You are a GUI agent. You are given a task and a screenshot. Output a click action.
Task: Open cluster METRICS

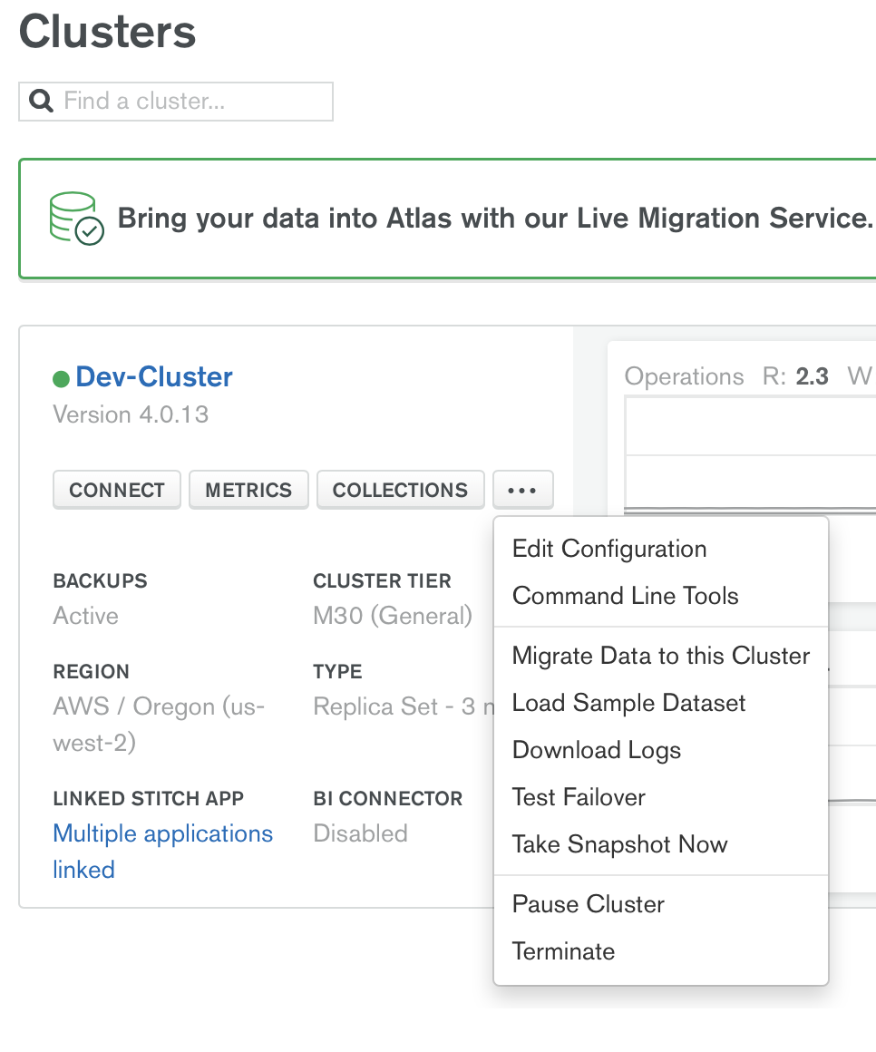tap(248, 490)
